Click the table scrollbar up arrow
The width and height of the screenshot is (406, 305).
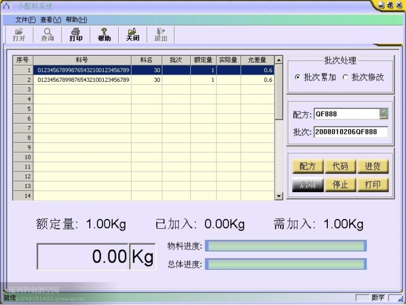click(x=279, y=60)
